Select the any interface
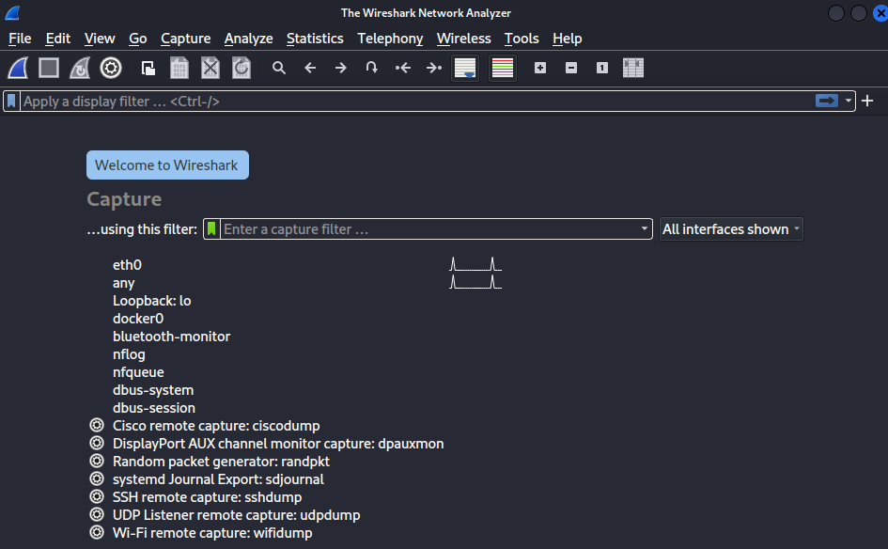 (x=123, y=283)
